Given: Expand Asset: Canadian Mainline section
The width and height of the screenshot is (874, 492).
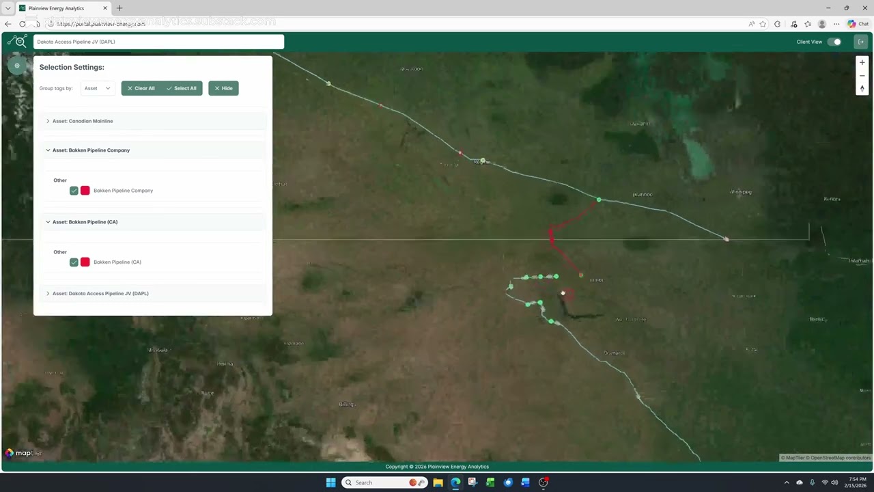Looking at the screenshot, I should (x=153, y=121).
